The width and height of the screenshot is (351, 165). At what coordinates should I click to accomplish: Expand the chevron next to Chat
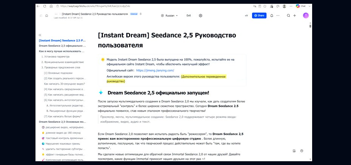(x=309, y=6)
